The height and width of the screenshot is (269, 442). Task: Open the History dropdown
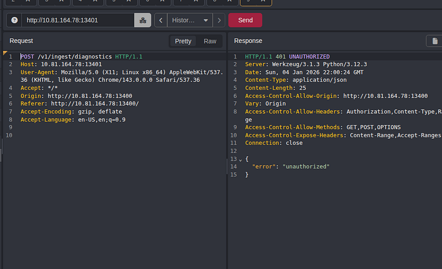pyautogui.click(x=190, y=20)
